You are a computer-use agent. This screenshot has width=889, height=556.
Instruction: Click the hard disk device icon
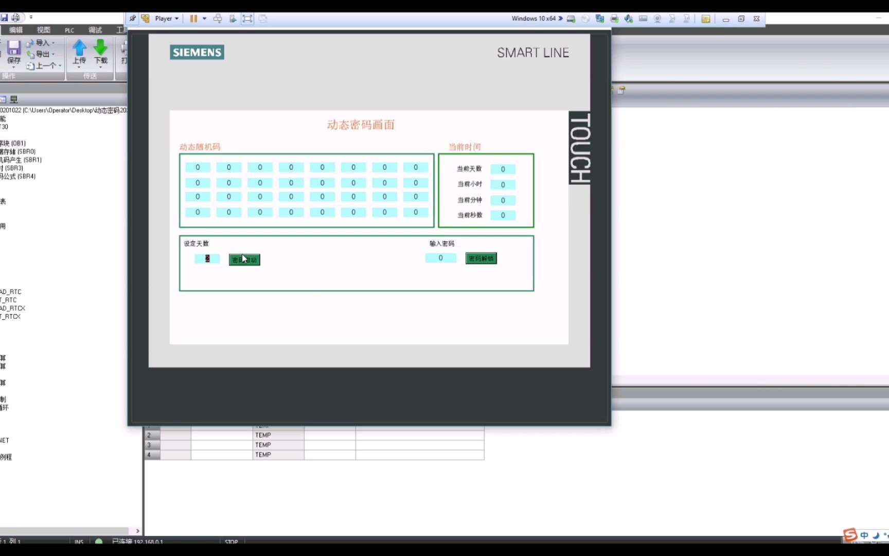[571, 19]
